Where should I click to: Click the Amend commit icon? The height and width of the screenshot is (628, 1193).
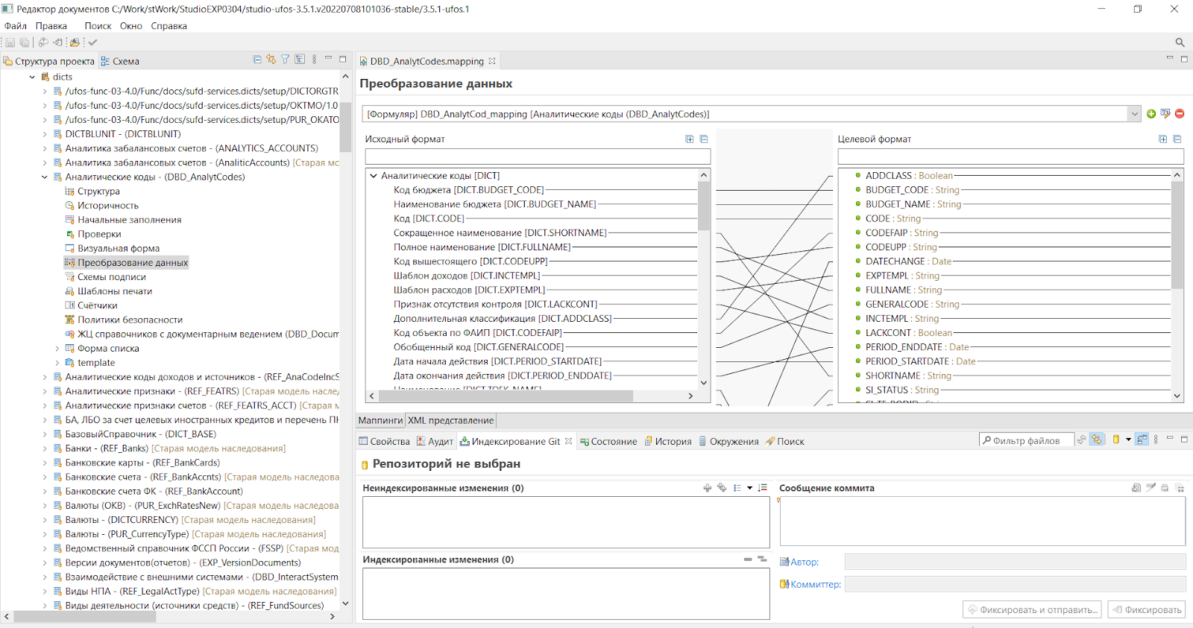[1136, 488]
